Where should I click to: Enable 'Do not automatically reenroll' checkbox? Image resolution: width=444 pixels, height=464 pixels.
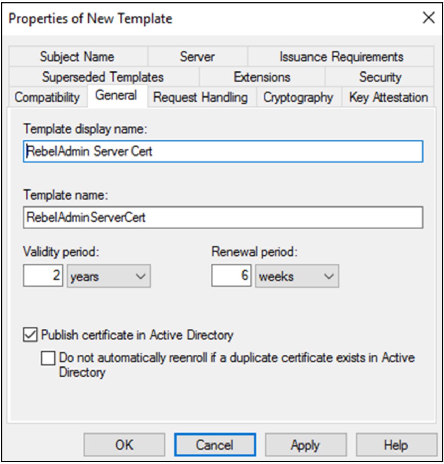tap(48, 358)
